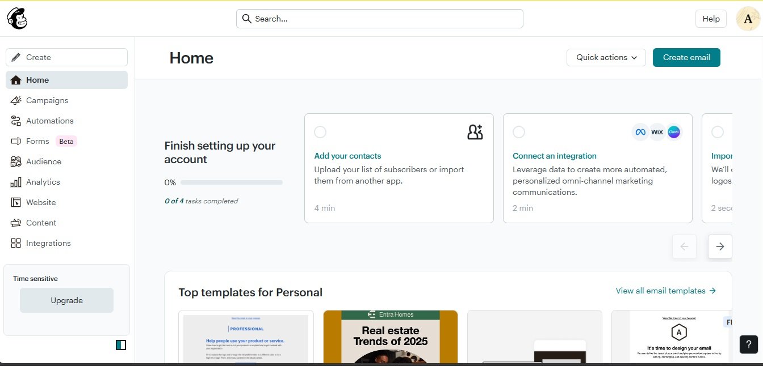Viewport: 763px width, 366px height.
Task: Expand the Quick actions dropdown
Action: point(606,57)
